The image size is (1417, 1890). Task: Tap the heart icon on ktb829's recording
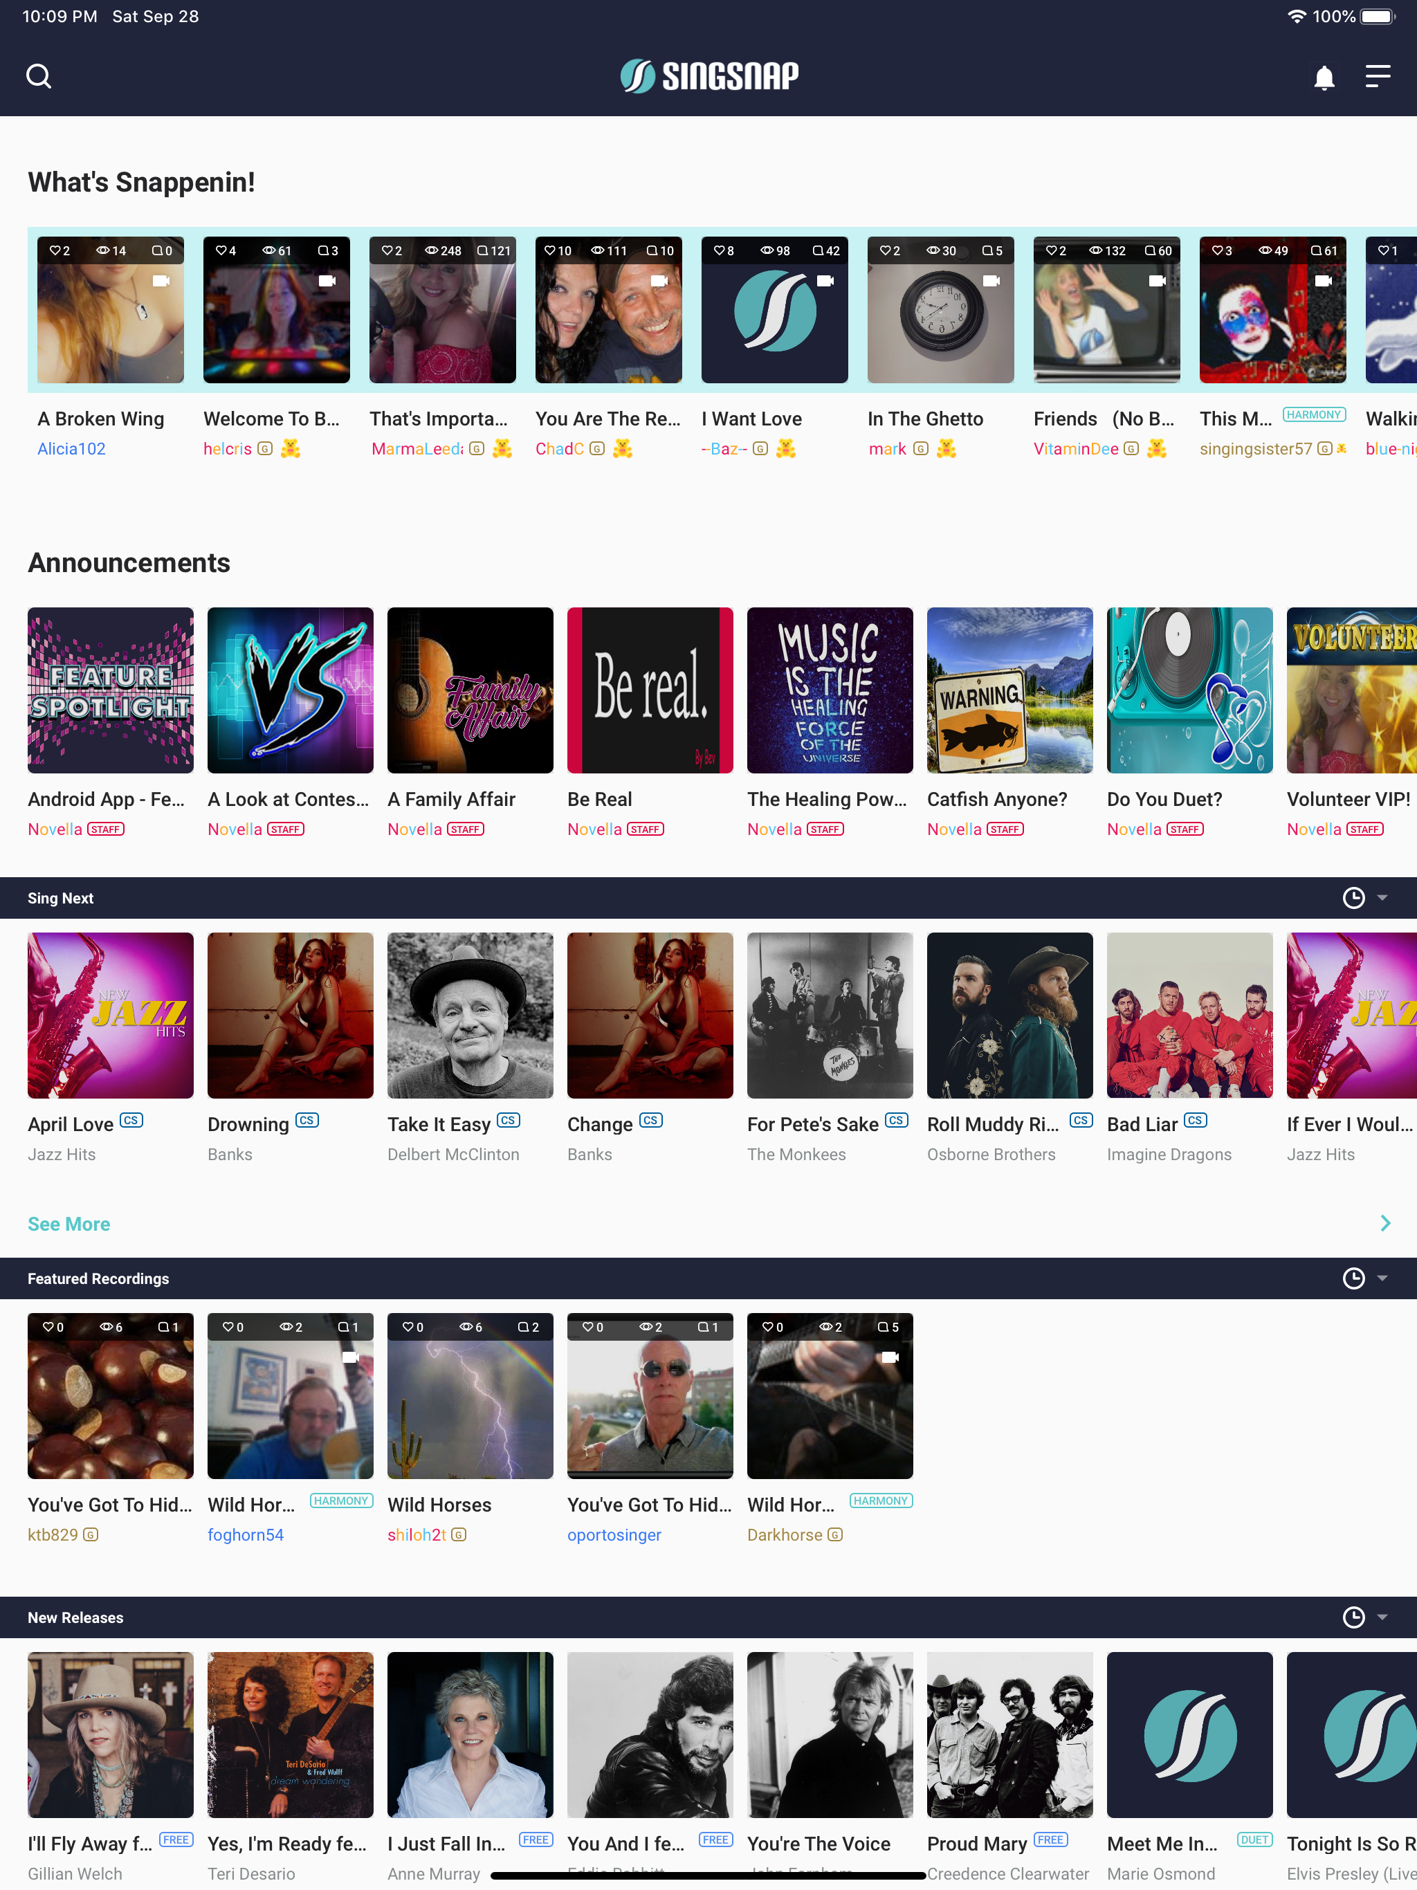pos(48,1327)
